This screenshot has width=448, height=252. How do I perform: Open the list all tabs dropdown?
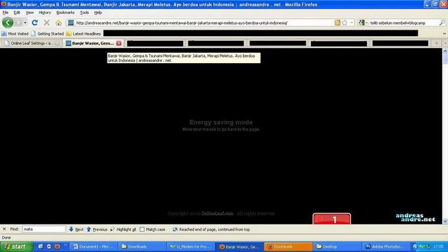pyautogui.click(x=445, y=43)
